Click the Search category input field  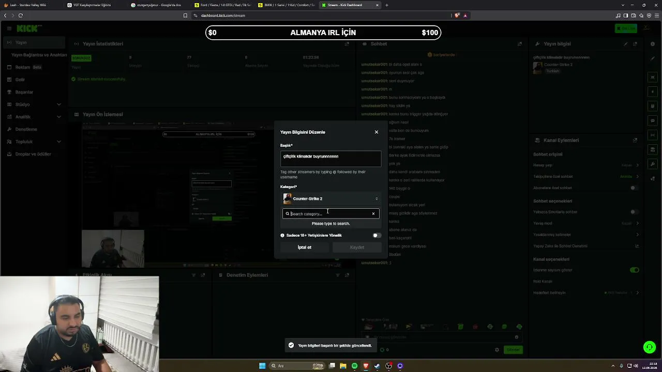coord(330,214)
